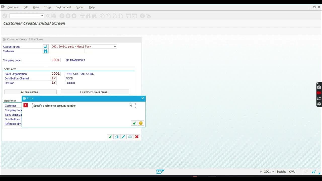Click the Distribution Channel field 1Y
Viewport: 322px width, 181px height.
pos(54,78)
